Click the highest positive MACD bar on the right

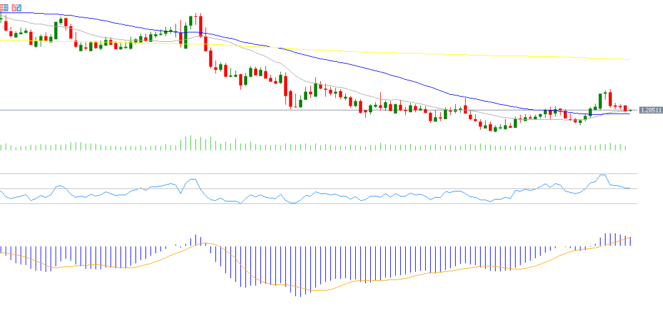click(606, 240)
